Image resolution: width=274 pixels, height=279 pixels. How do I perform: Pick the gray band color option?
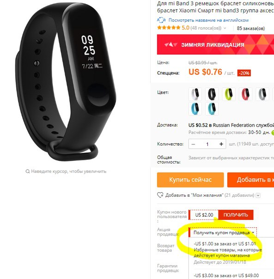coord(262,94)
